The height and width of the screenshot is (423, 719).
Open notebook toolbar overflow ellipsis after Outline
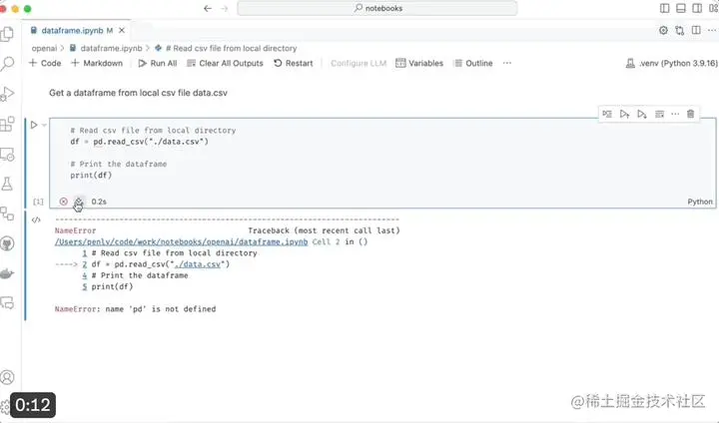506,63
